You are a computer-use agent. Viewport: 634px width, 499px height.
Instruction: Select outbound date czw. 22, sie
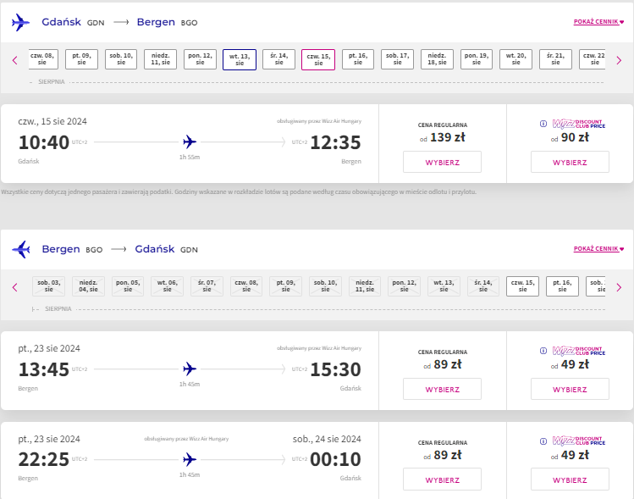[593, 59]
